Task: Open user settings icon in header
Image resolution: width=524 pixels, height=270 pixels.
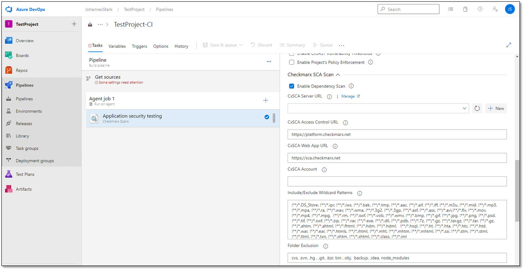Action: point(495,9)
